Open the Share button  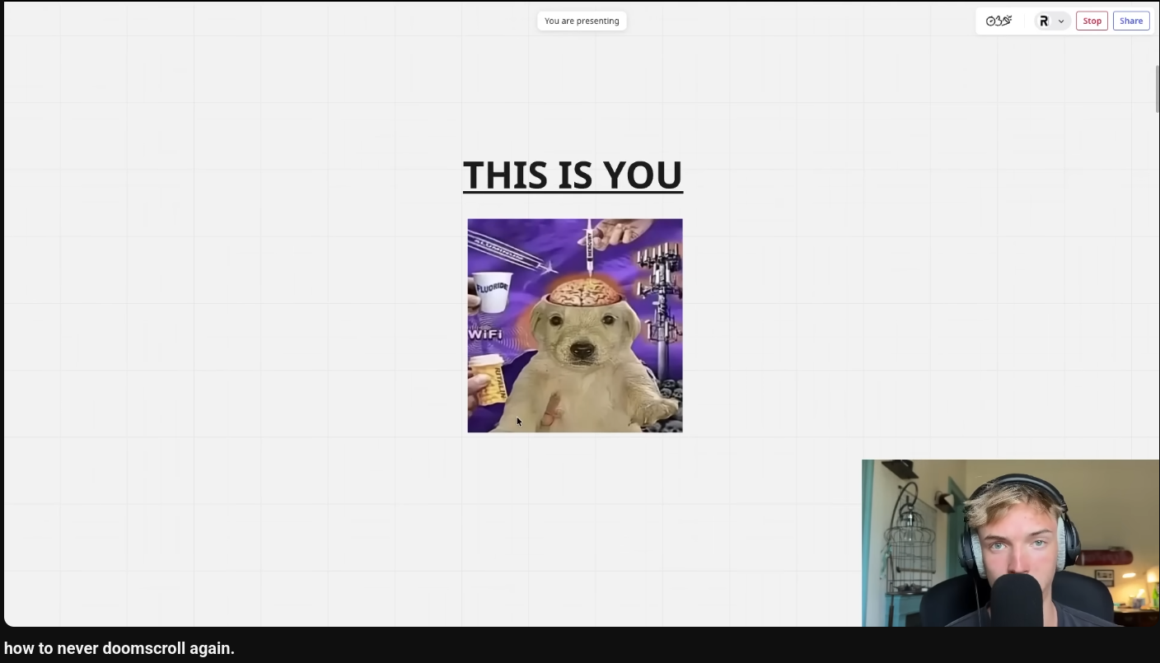pyautogui.click(x=1131, y=21)
